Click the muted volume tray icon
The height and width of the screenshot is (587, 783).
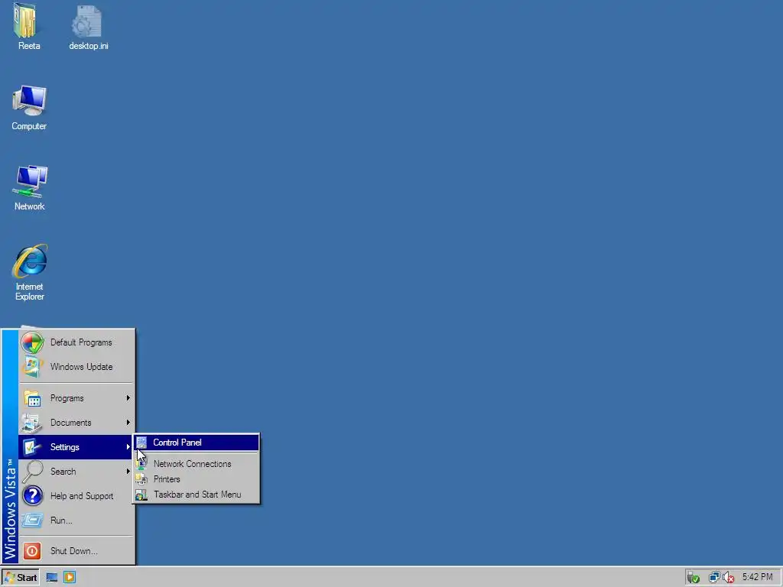[729, 578]
